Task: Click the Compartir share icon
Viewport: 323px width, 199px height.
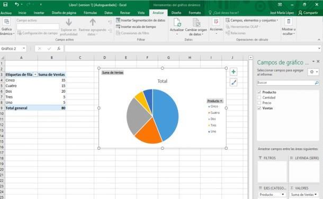Action: pos(300,13)
